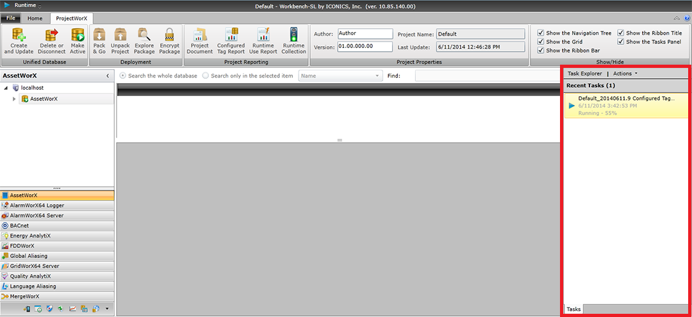
Task: Disable Show the Tasks Panel checkbox
Action: point(622,42)
